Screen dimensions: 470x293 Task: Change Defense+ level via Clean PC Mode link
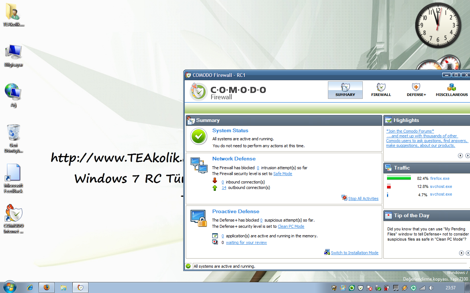click(x=291, y=226)
